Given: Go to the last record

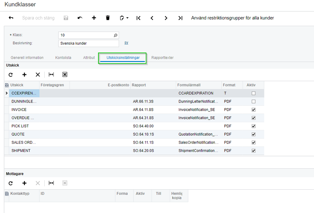Looking at the screenshot, I should pos(180,18).
